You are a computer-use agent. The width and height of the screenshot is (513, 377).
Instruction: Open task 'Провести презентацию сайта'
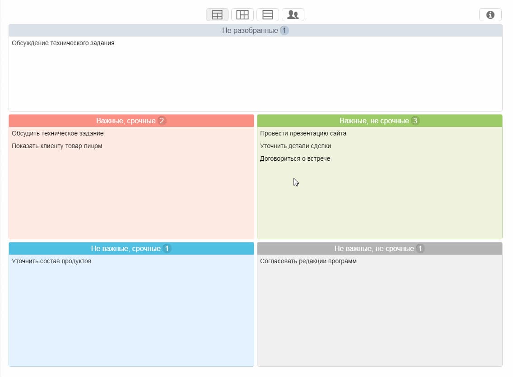click(x=303, y=134)
